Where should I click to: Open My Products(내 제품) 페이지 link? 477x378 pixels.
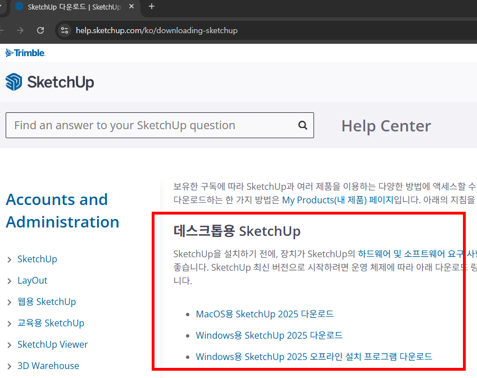338,200
